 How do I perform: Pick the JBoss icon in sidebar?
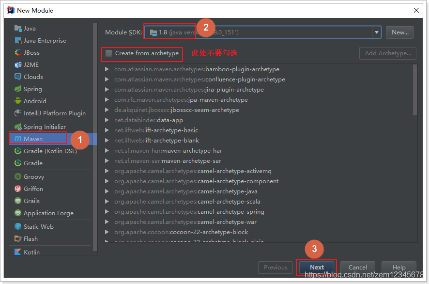18,52
